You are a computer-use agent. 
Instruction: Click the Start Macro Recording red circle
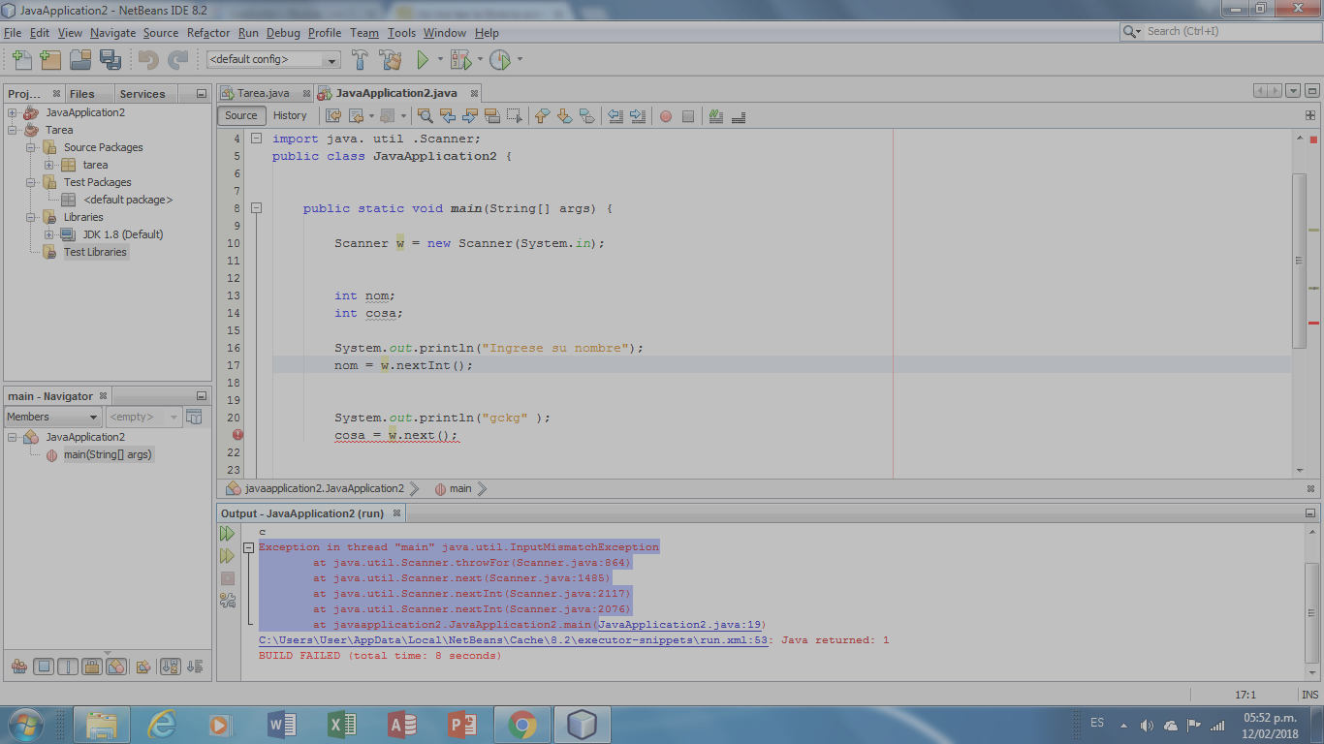click(x=666, y=116)
